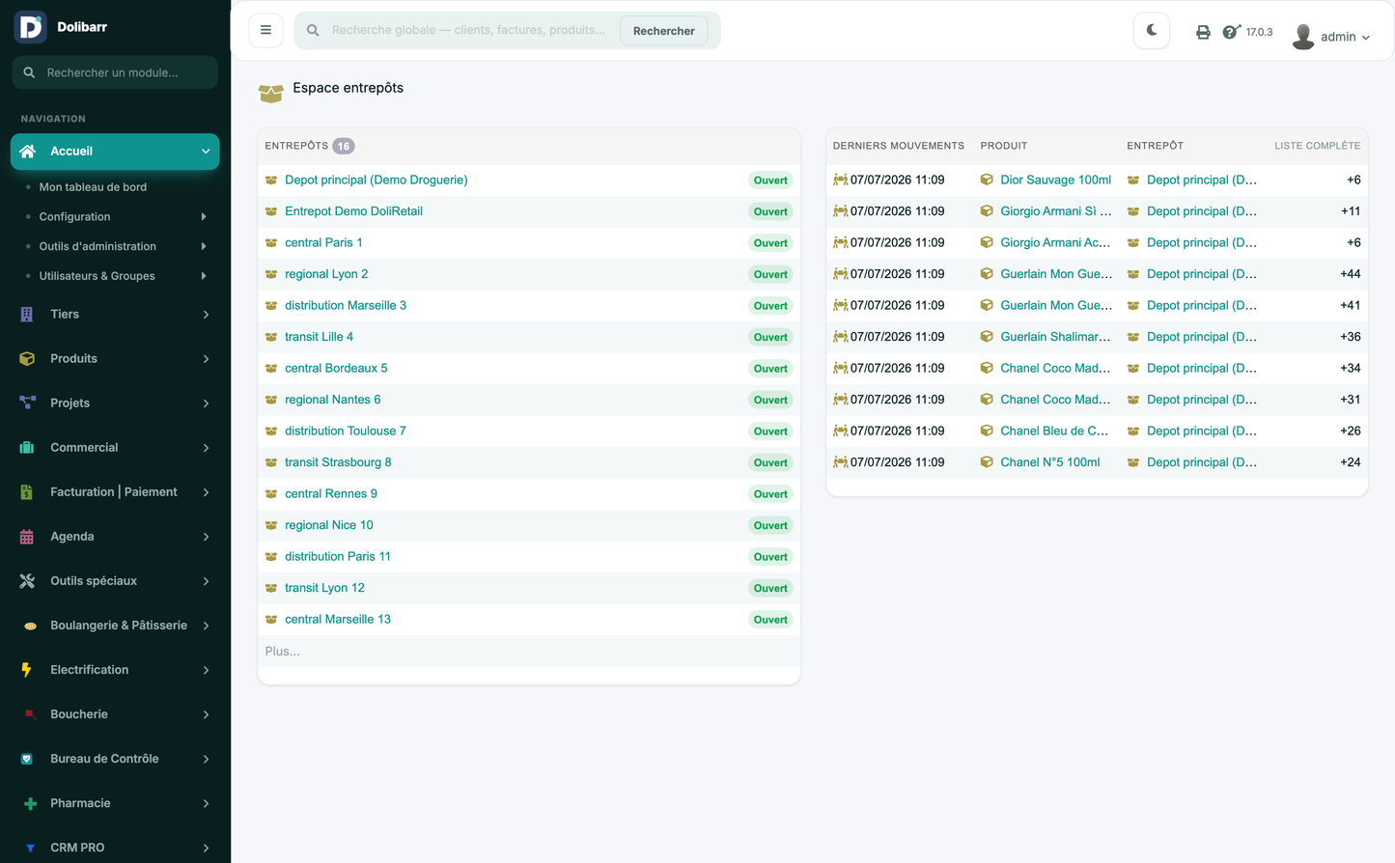Click the Plus... link under warehouses
The height and width of the screenshot is (863, 1395).
coord(283,652)
